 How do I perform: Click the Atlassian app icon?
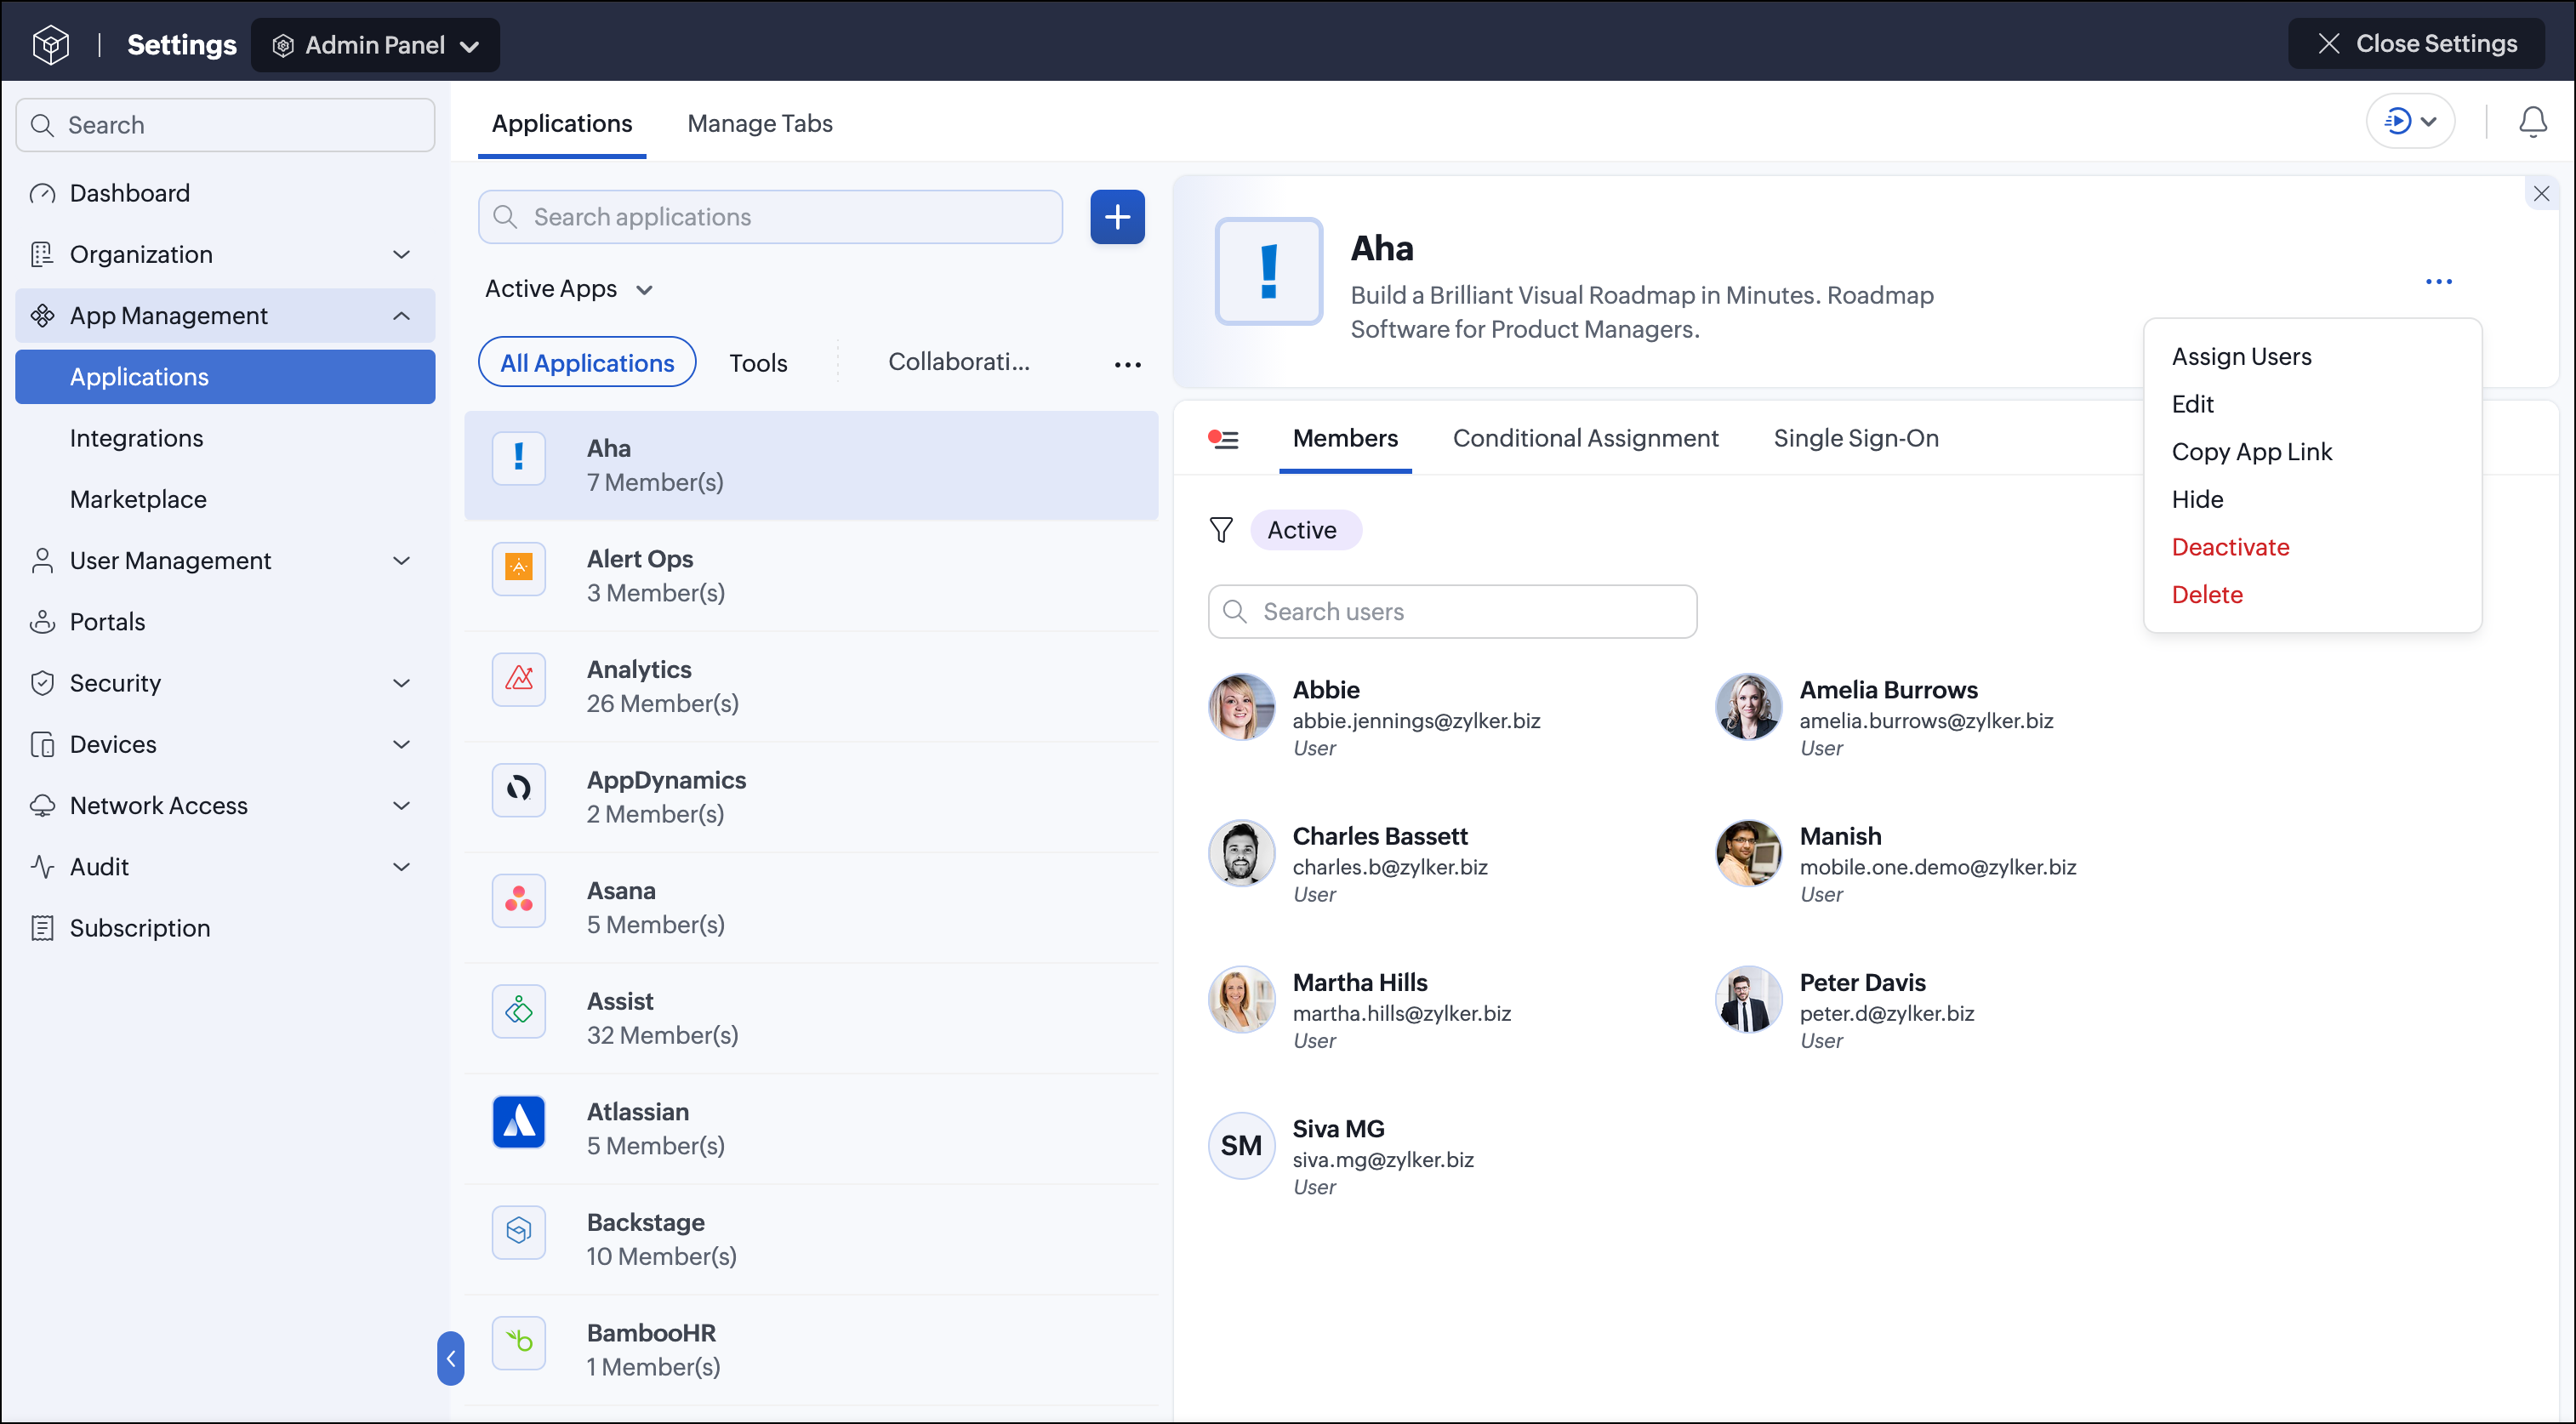(x=519, y=1122)
